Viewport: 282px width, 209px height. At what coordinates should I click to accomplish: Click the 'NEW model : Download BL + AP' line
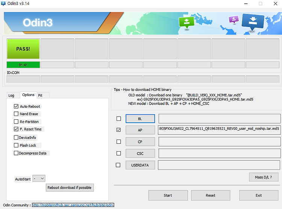pos(168,104)
